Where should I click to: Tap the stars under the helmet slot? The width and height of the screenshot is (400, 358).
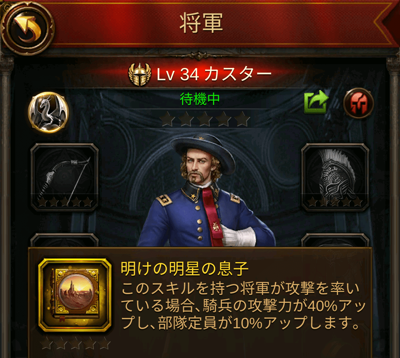tap(335, 202)
